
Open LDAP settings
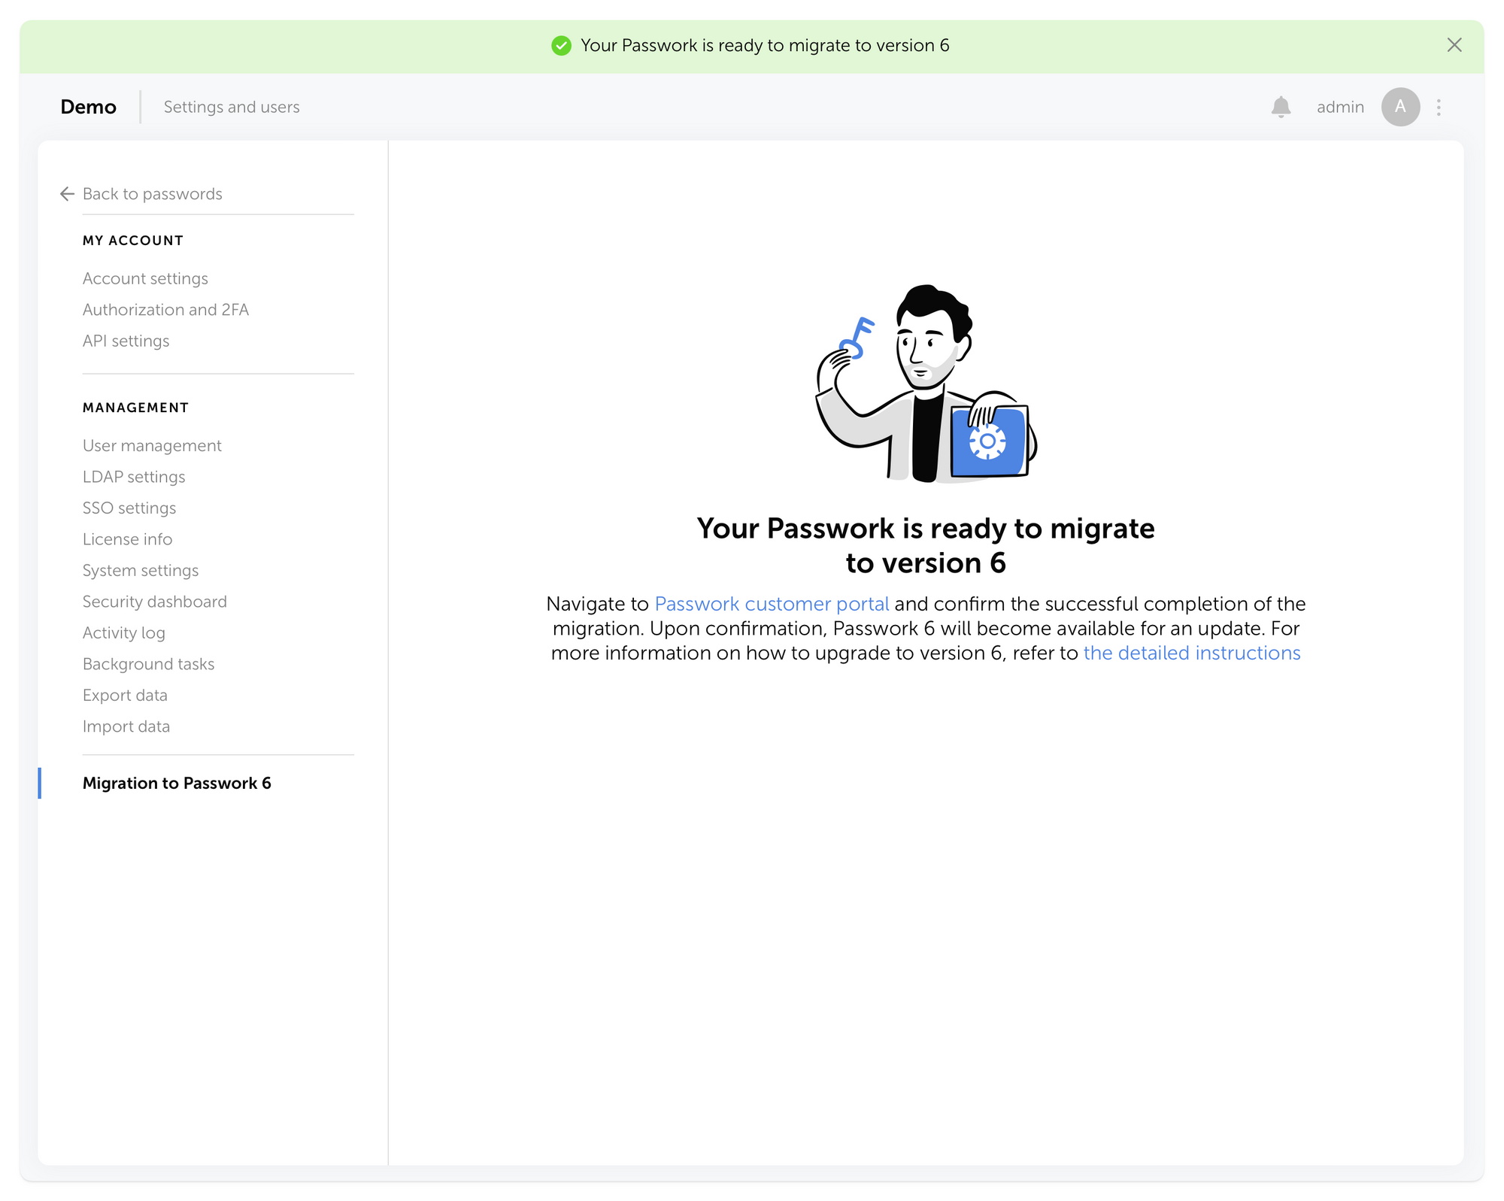point(134,476)
